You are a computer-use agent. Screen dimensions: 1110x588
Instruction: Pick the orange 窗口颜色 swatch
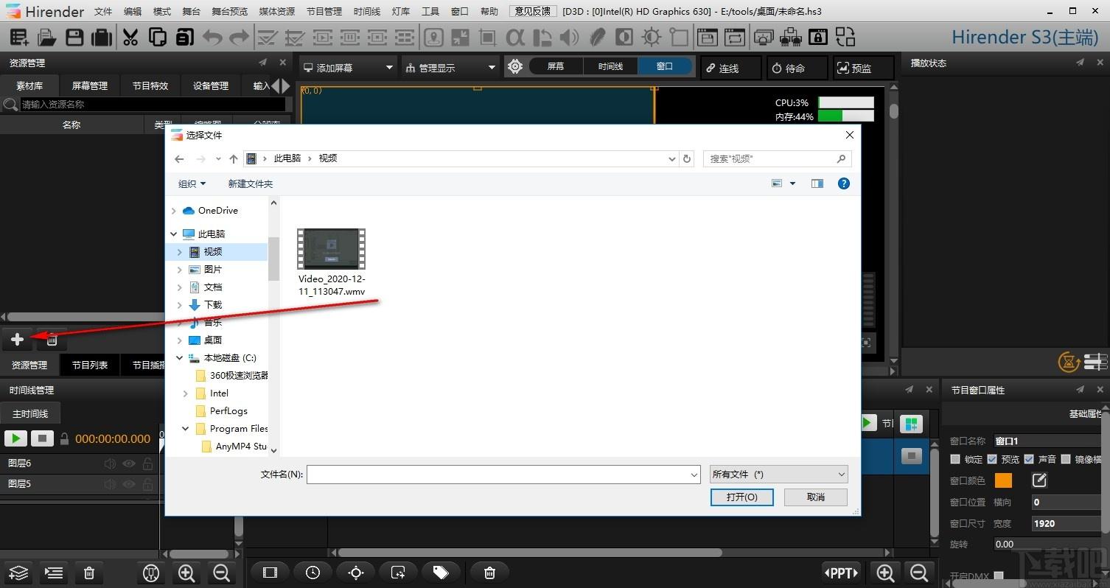[x=1003, y=480]
